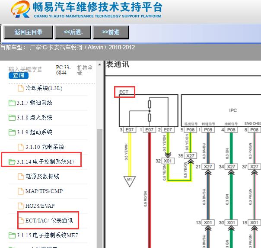Click connector E07 pin 2

tap(168, 130)
